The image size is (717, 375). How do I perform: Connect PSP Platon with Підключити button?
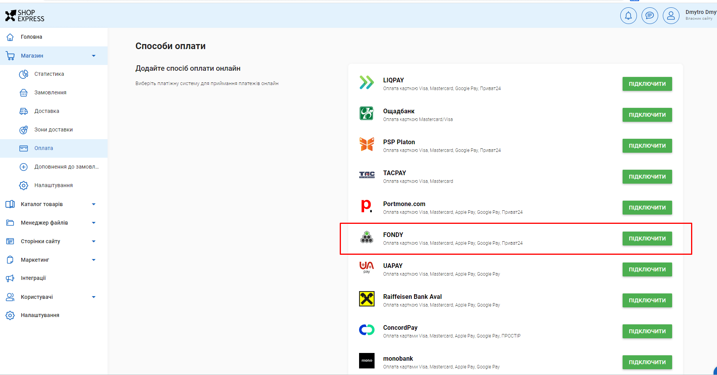[x=647, y=146]
